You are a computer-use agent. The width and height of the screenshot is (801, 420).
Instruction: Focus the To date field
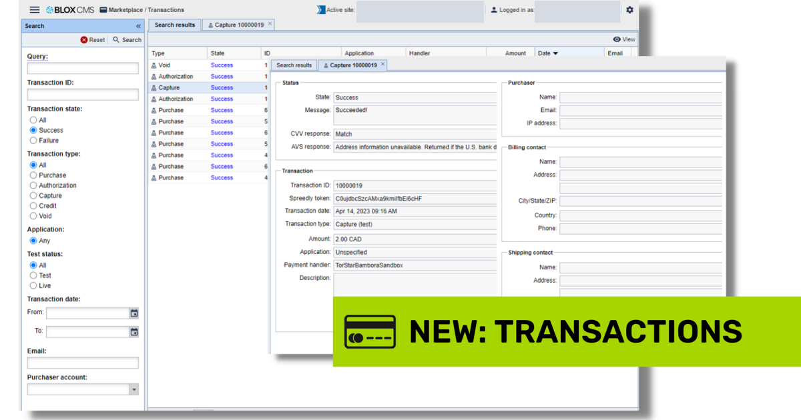[87, 331]
